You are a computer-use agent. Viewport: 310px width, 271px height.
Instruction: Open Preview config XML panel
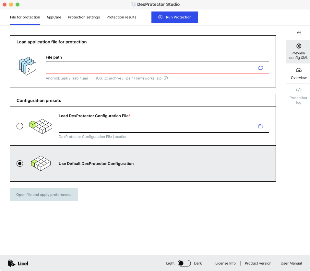[298, 51]
